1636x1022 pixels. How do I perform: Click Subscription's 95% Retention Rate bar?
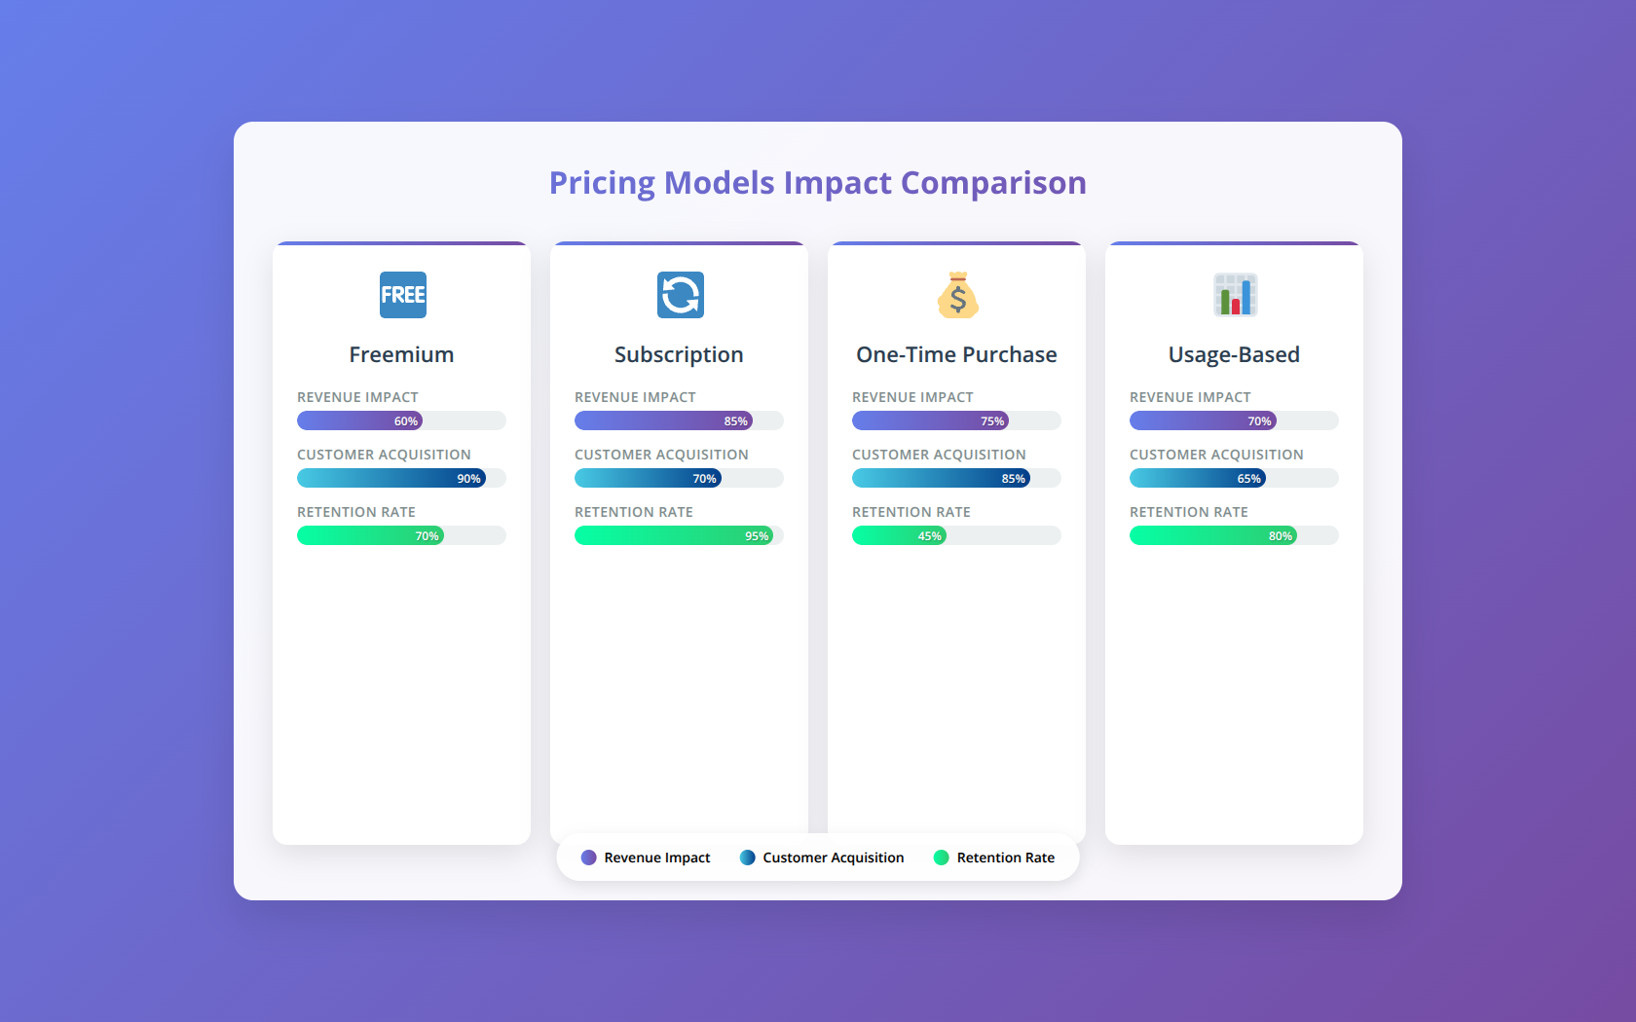click(674, 535)
